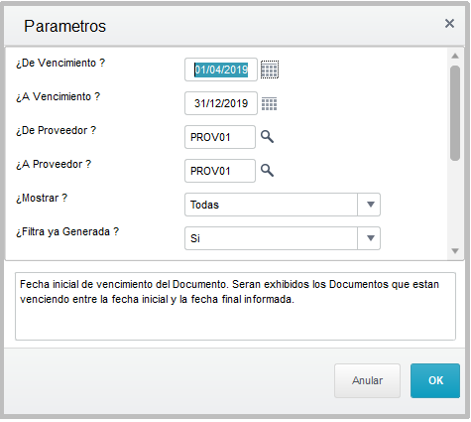Focus the De Vencimiento date field
The image size is (471, 422).
tap(221, 70)
